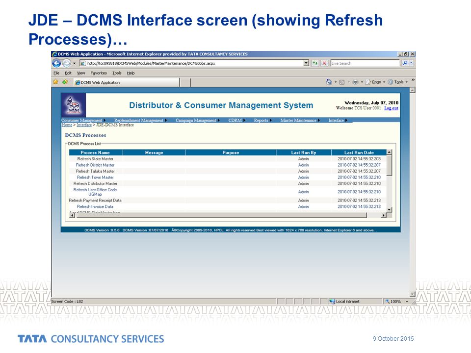The image size is (471, 353).
Task: Click the Refresh page icon
Action: [x=315, y=63]
